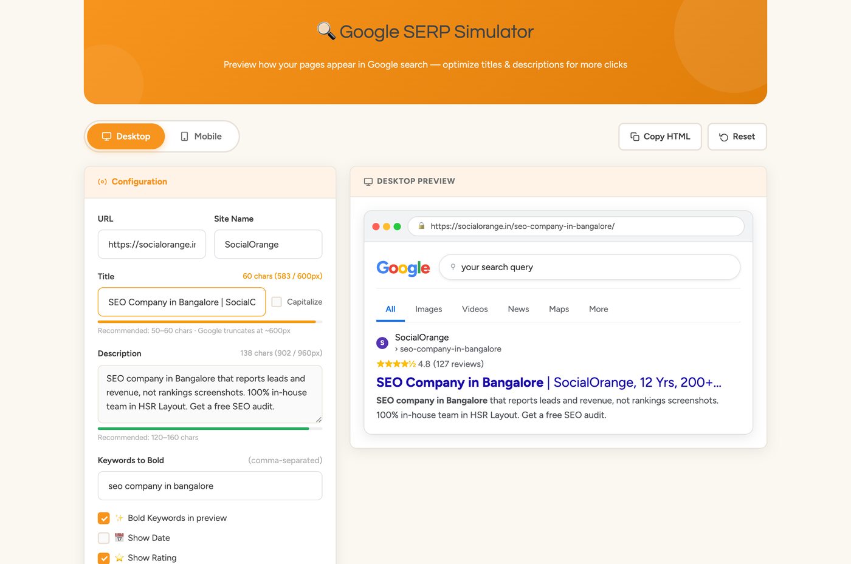Click the Configuration panel icon
Screen dimensions: 851x564
point(102,182)
